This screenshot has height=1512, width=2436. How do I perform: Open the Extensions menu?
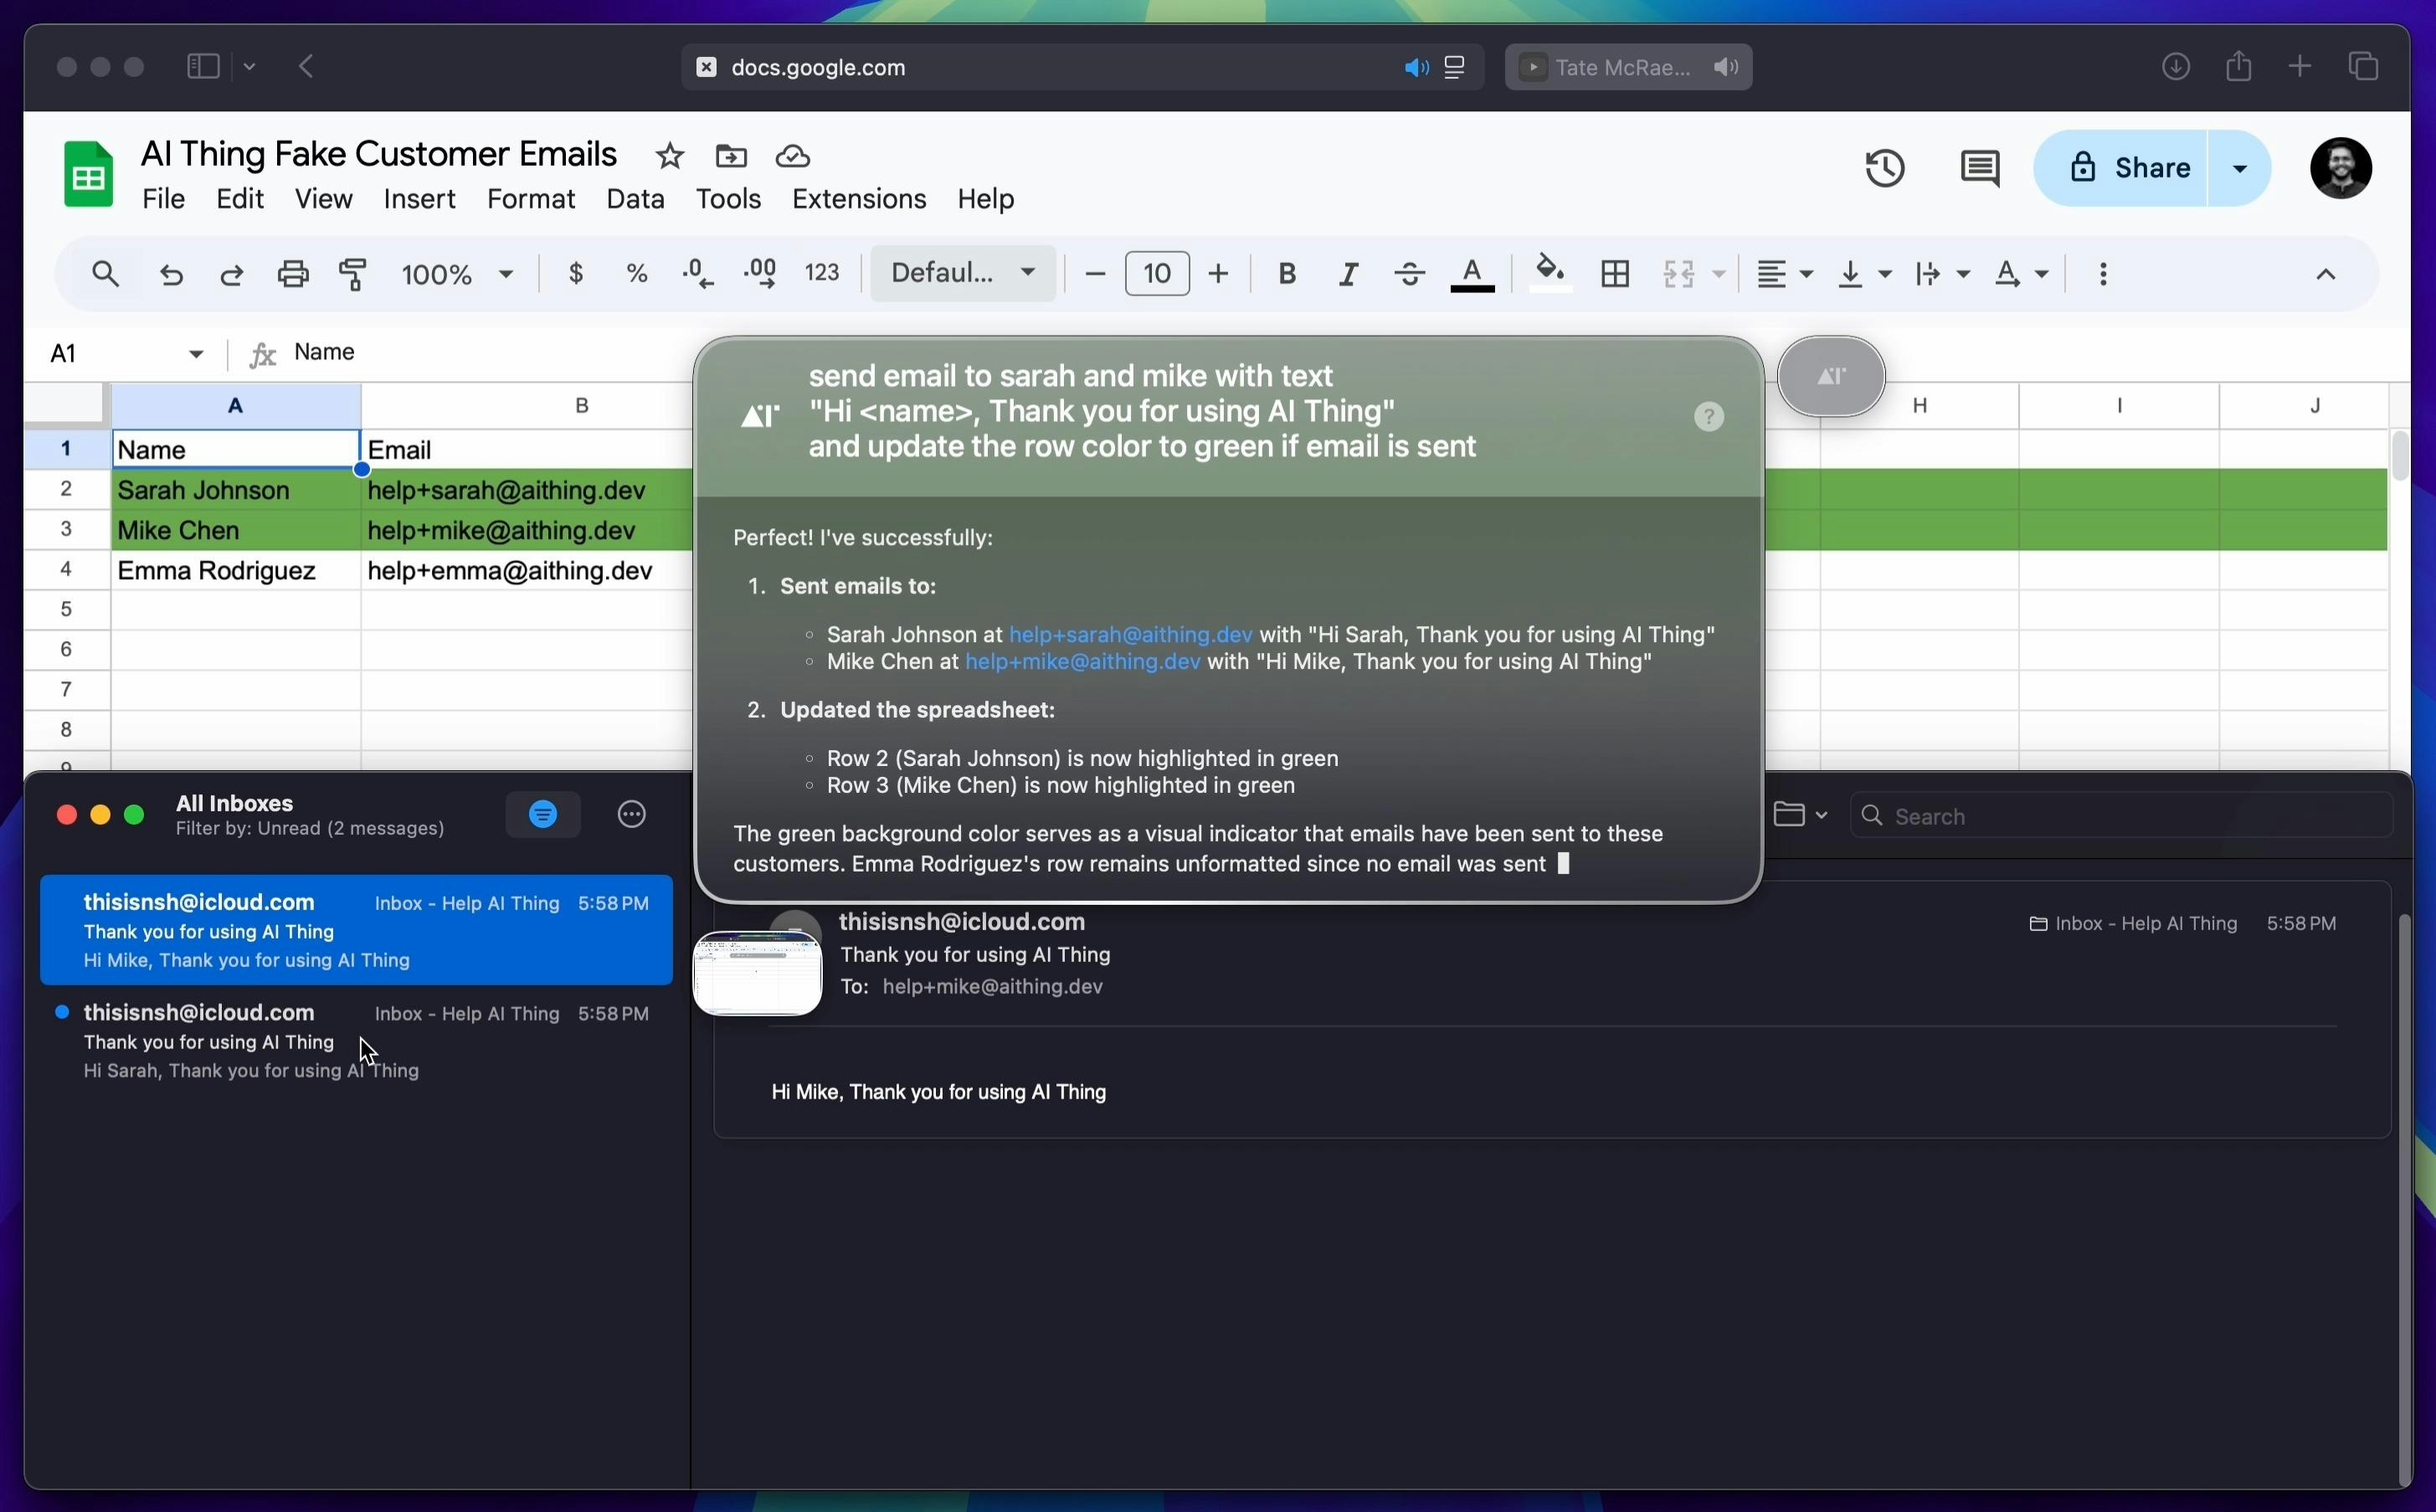(859, 199)
